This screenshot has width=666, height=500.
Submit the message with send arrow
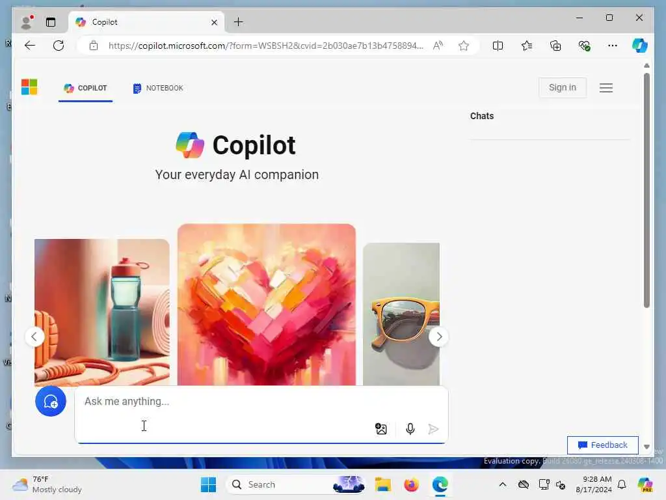433,429
